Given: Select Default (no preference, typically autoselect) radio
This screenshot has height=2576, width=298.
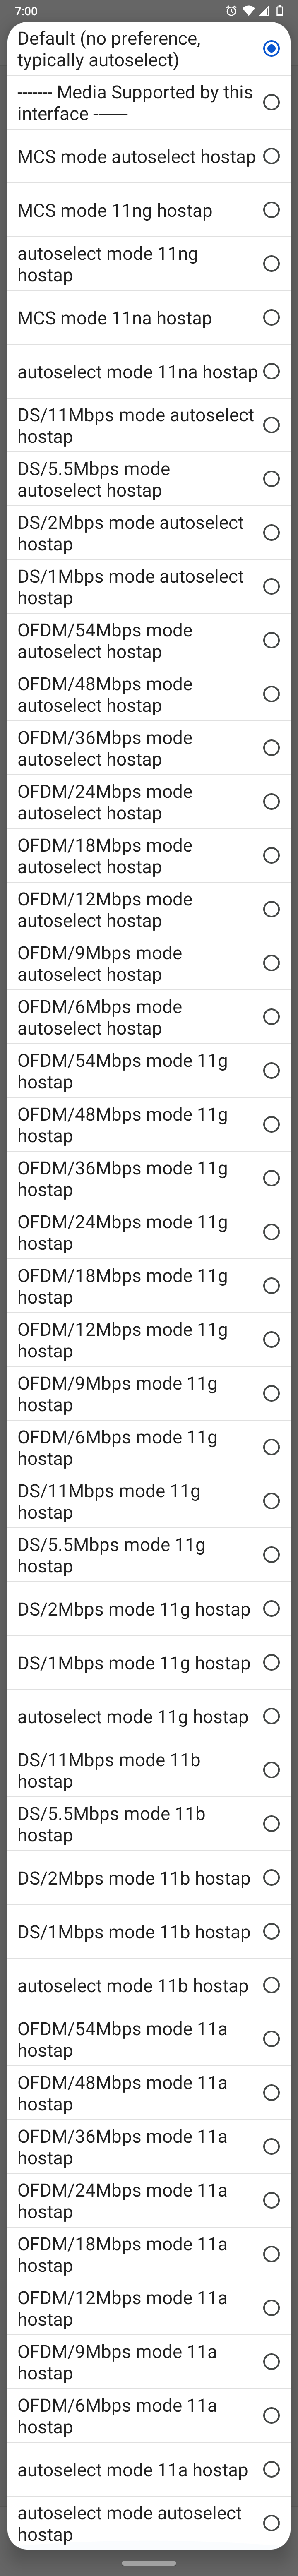Looking at the screenshot, I should [270, 49].
